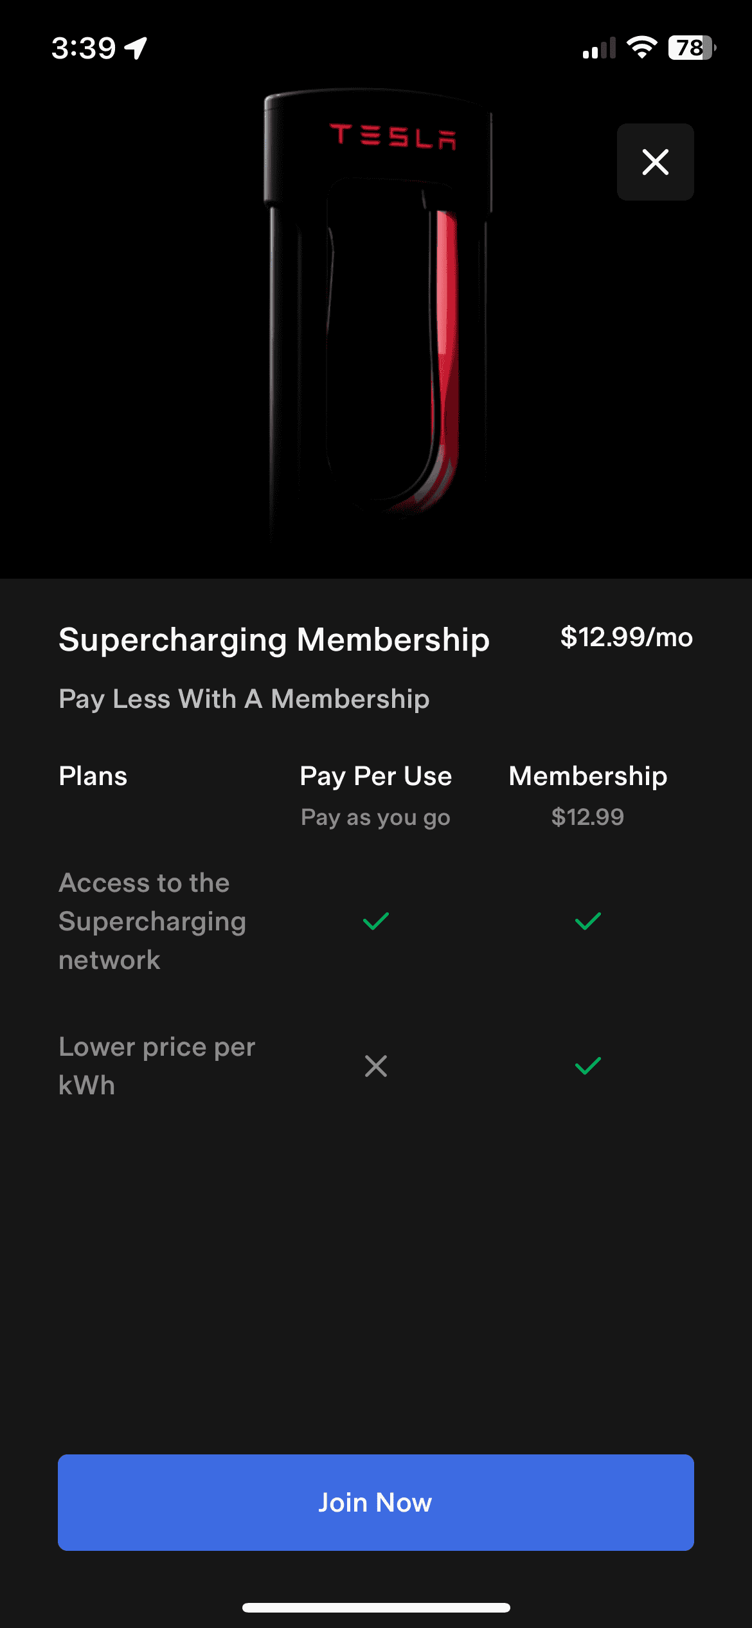752x1628 pixels.
Task: Tap Access to the Supercharging network label
Action: tap(152, 921)
